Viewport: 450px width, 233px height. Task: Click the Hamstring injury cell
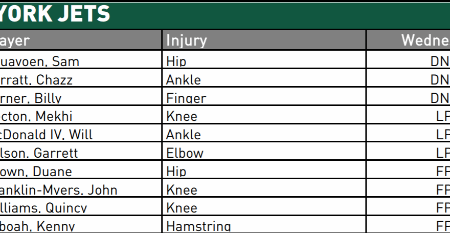198,226
